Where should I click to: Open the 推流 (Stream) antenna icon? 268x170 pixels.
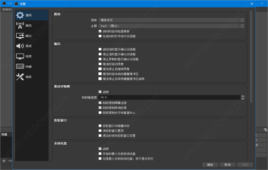[20, 26]
